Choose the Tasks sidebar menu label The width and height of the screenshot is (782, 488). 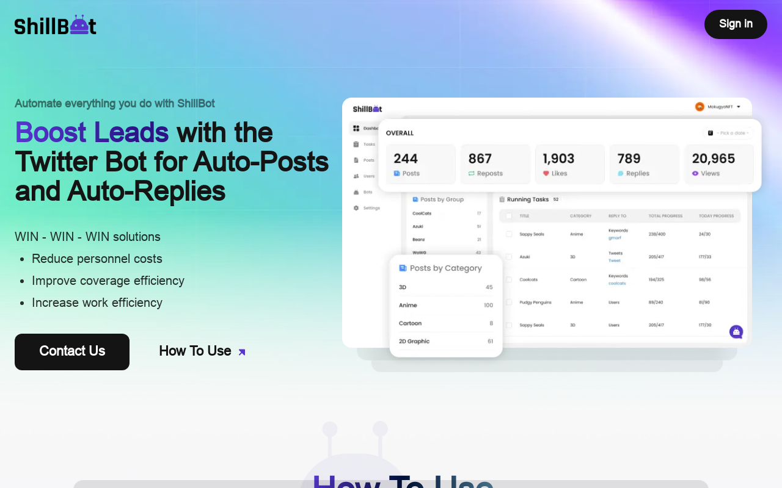369,144
